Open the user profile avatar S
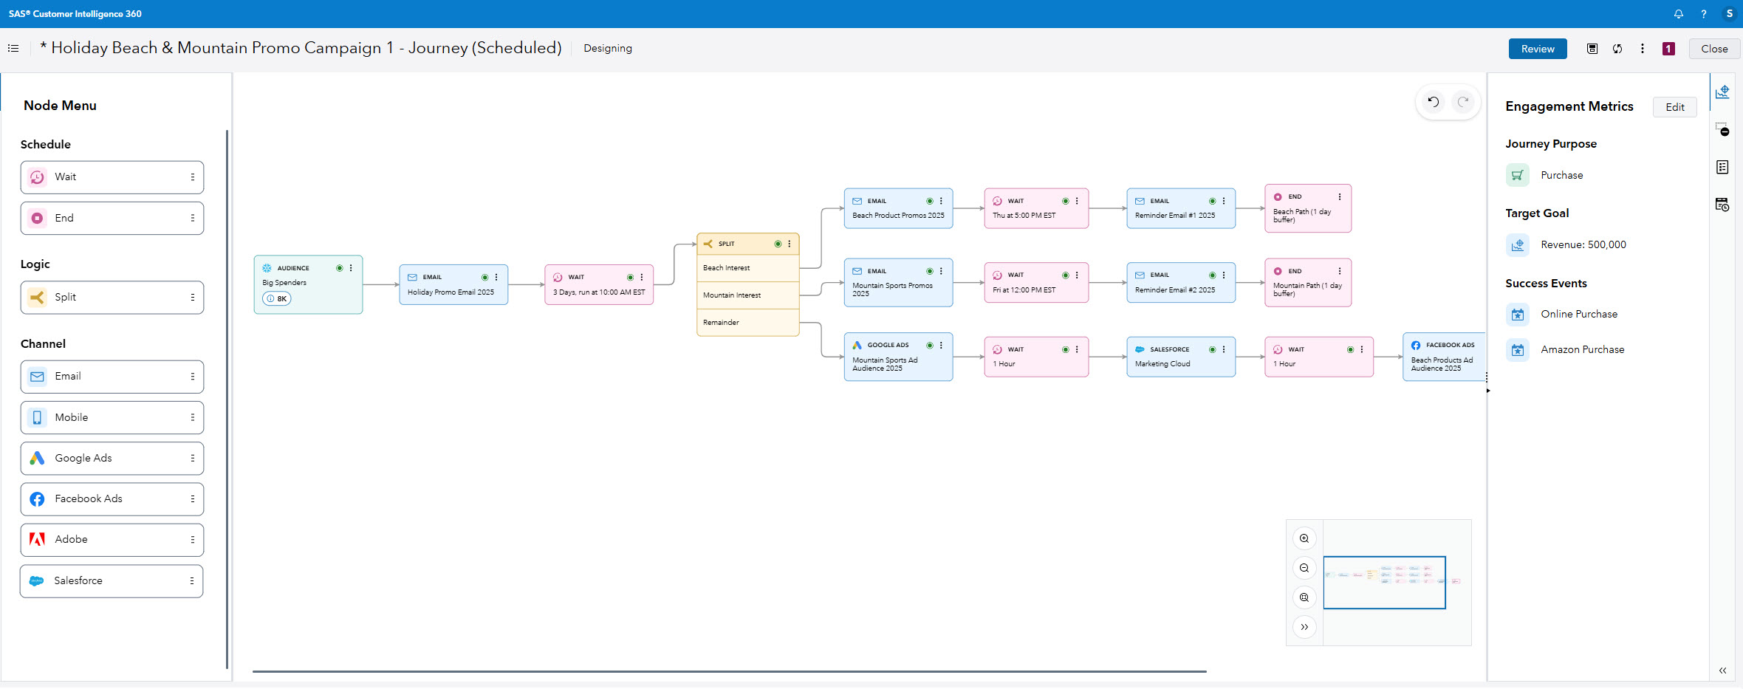The width and height of the screenshot is (1743, 689). coord(1729,14)
